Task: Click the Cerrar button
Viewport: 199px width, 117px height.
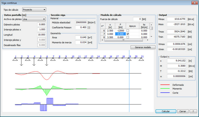Action: pyautogui.click(x=183, y=111)
